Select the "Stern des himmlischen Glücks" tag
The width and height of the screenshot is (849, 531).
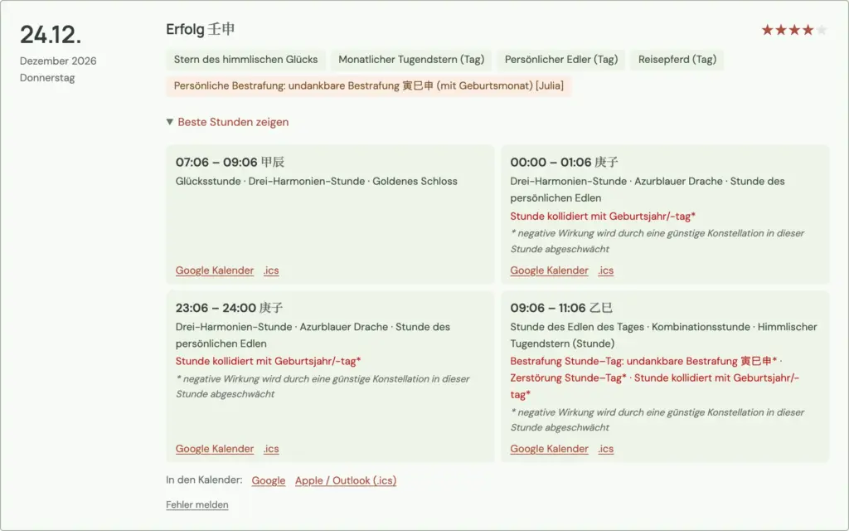[245, 60]
